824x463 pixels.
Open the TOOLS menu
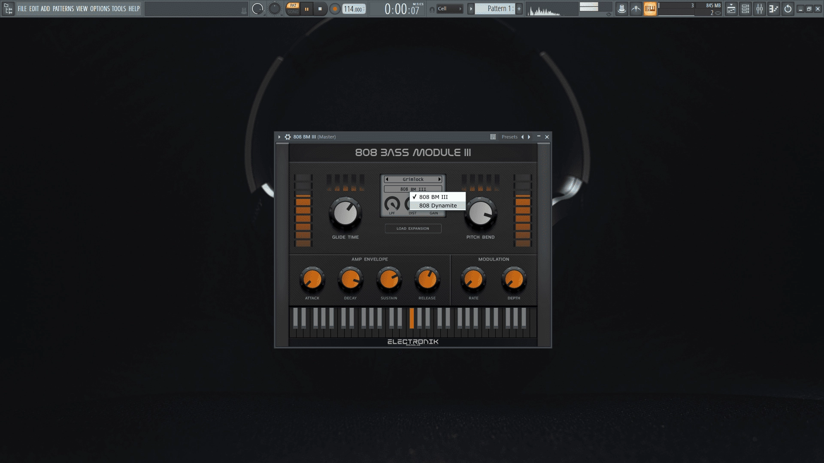point(119,9)
